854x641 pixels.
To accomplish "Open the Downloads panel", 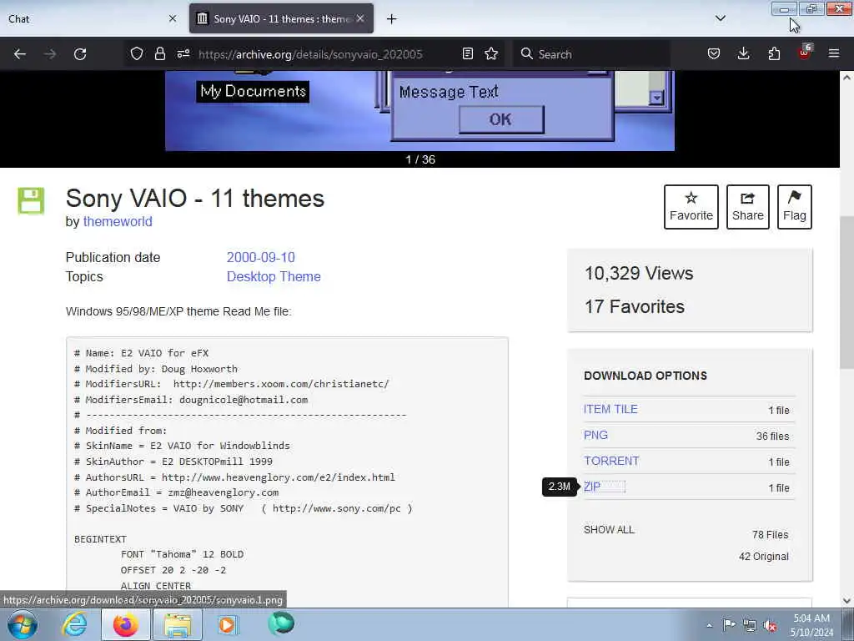I will coord(743,53).
